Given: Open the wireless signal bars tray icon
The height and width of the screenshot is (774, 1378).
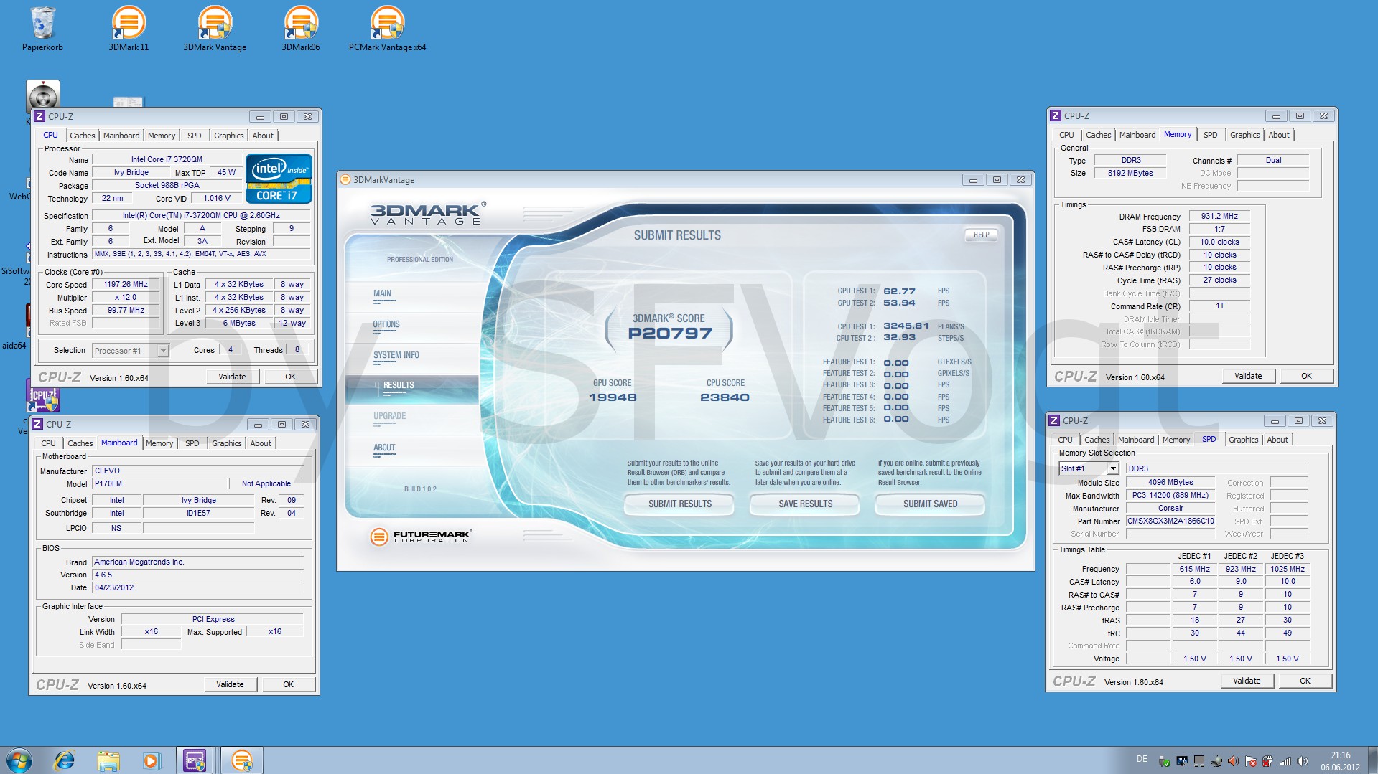Looking at the screenshot, I should point(1285,761).
